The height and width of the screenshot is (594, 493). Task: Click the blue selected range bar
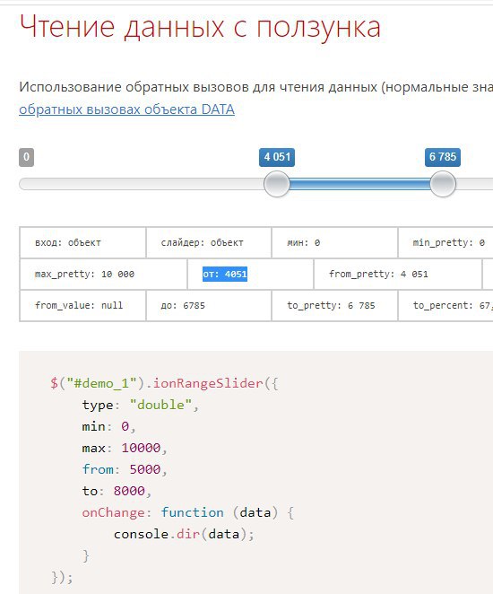coord(359,184)
